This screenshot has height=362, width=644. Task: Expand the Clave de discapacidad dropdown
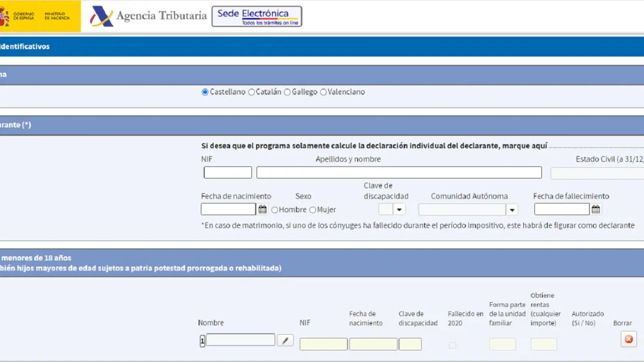tap(399, 210)
